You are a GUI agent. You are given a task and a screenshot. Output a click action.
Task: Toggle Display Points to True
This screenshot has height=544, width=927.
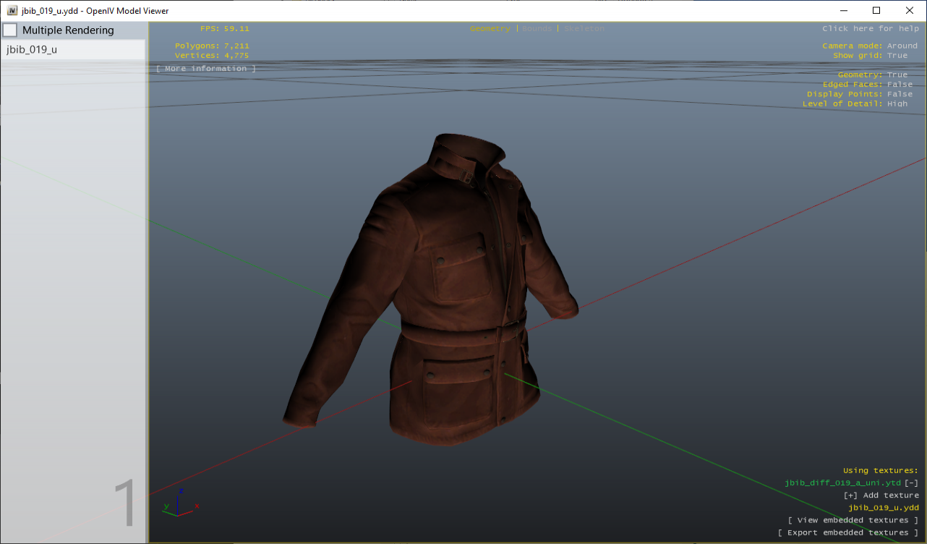point(900,93)
